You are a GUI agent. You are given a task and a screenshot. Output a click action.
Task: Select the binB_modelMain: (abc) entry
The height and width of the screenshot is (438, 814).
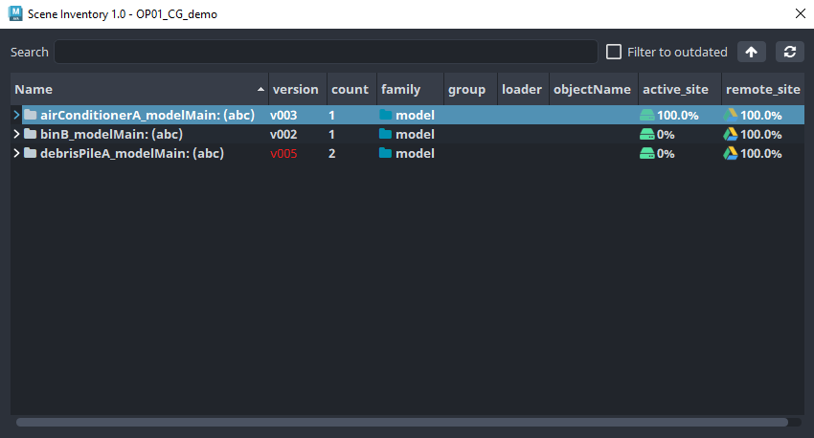click(112, 134)
